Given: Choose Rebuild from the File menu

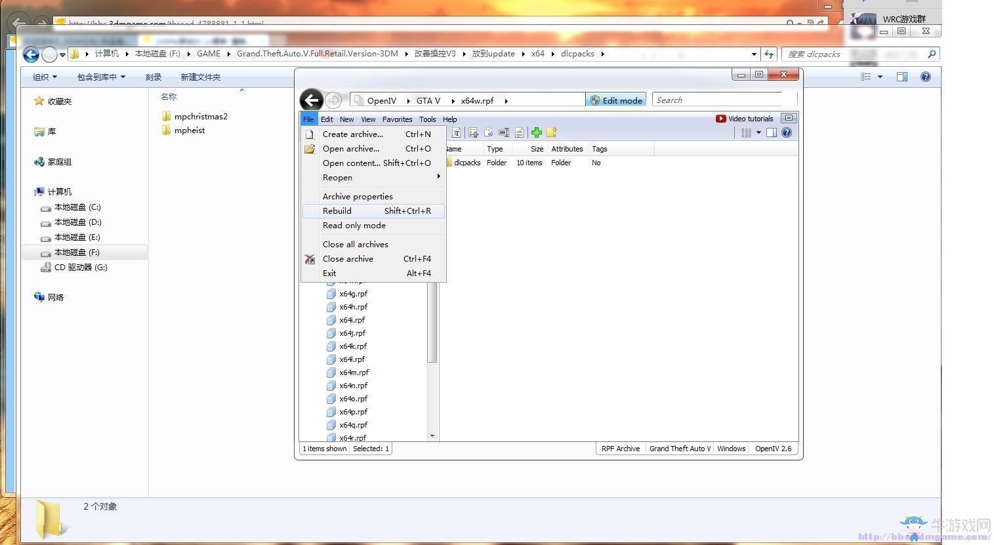Looking at the screenshot, I should click(x=373, y=211).
